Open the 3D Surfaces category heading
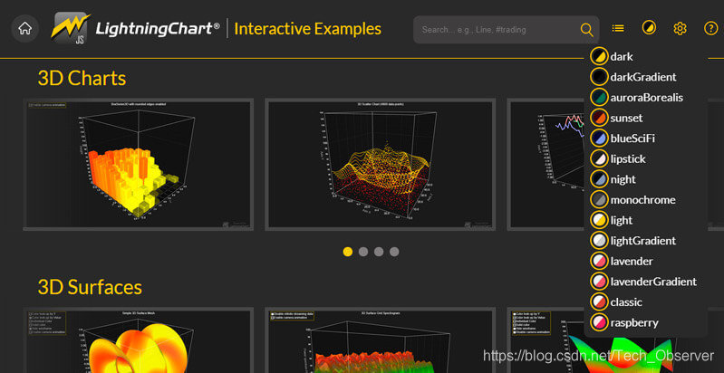Image resolution: width=724 pixels, height=373 pixels. click(90, 287)
